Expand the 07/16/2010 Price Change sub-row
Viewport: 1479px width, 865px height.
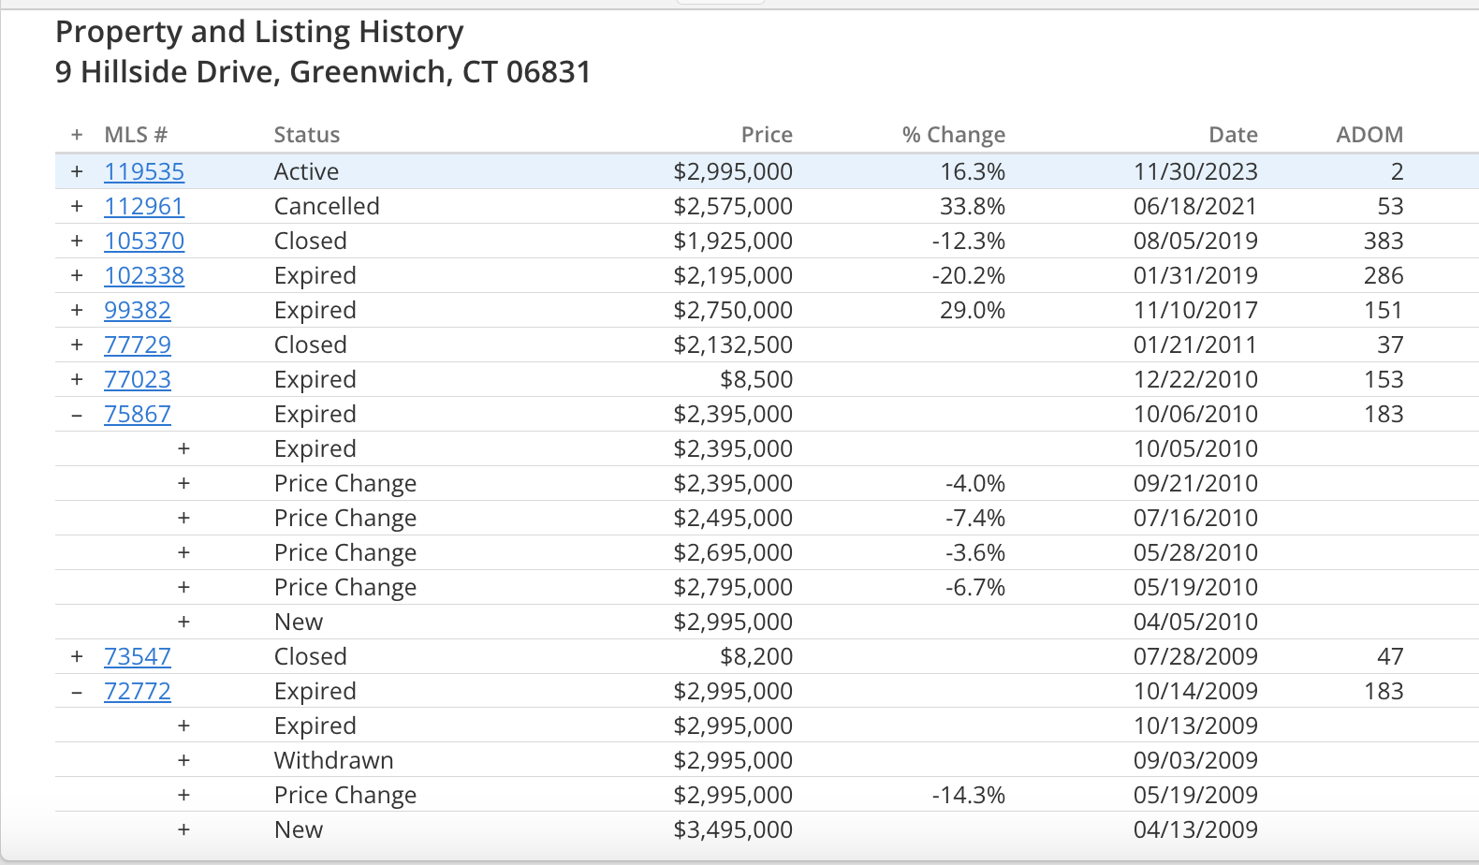pyautogui.click(x=183, y=518)
